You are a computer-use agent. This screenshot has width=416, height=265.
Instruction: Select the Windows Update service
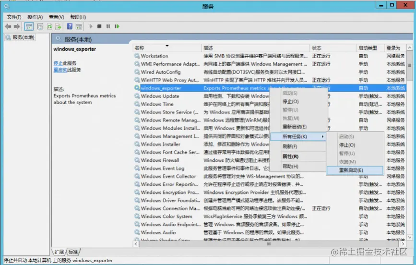point(202,96)
